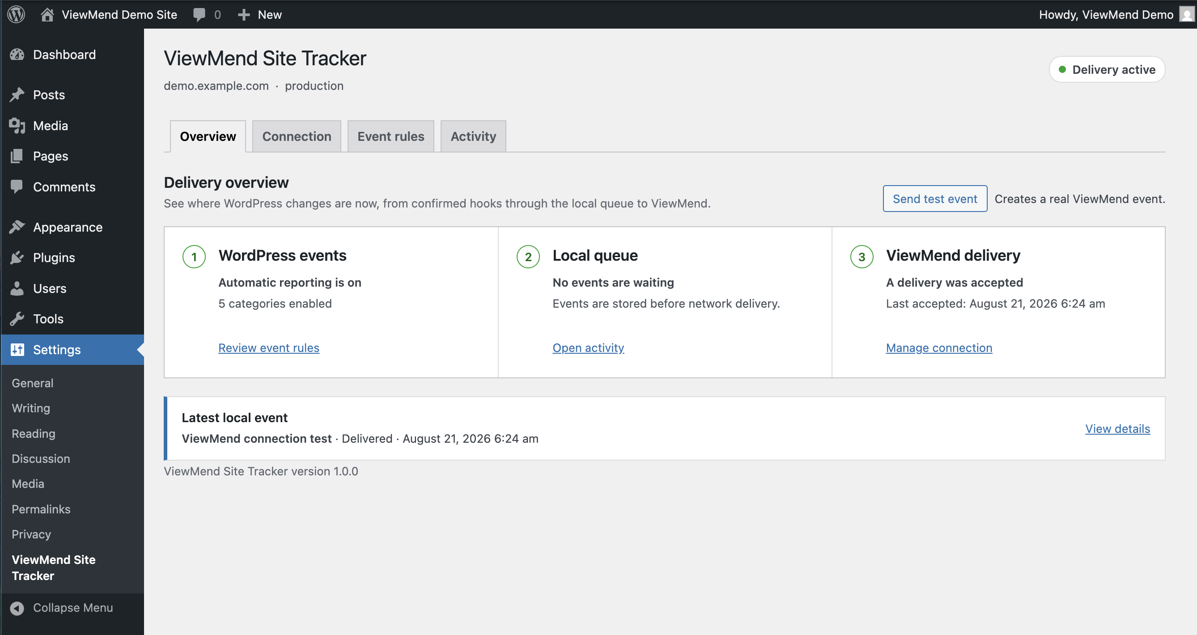
Task: Click the Delivery active status badge
Action: click(1107, 69)
